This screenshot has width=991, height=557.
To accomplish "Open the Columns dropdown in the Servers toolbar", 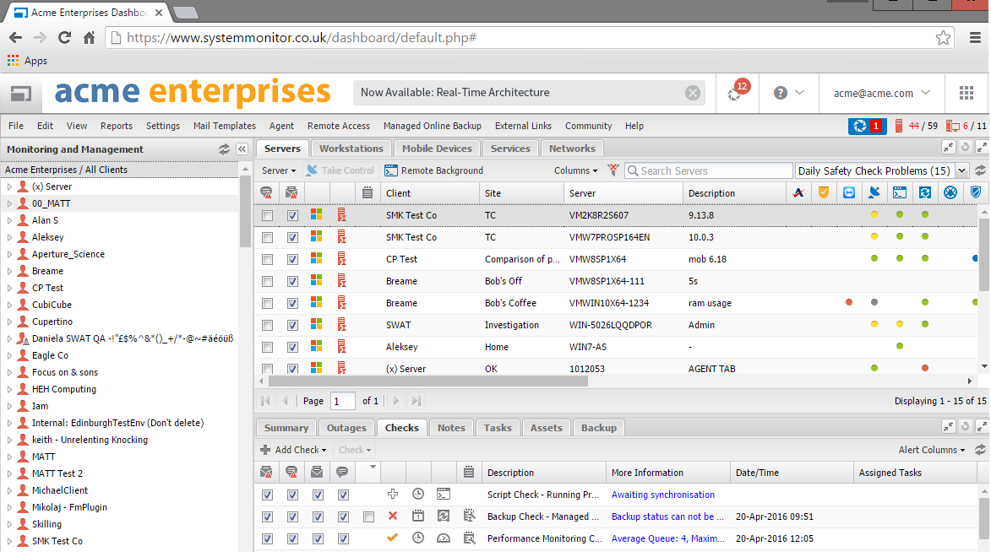I will coord(572,170).
